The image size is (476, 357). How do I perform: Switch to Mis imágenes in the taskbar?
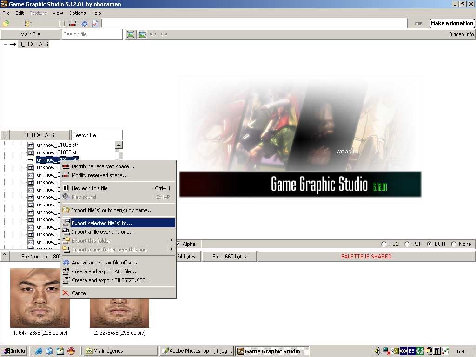(120, 351)
